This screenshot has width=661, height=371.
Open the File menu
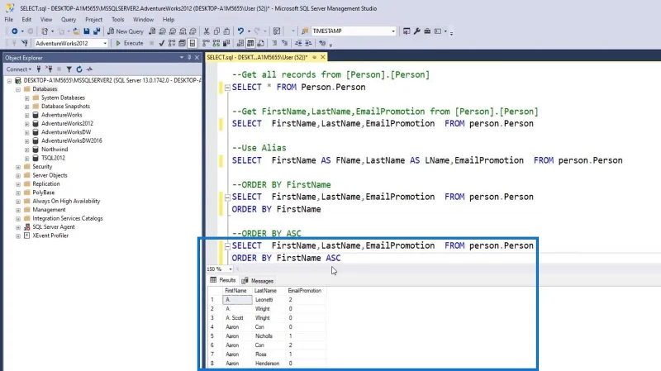pos(9,19)
